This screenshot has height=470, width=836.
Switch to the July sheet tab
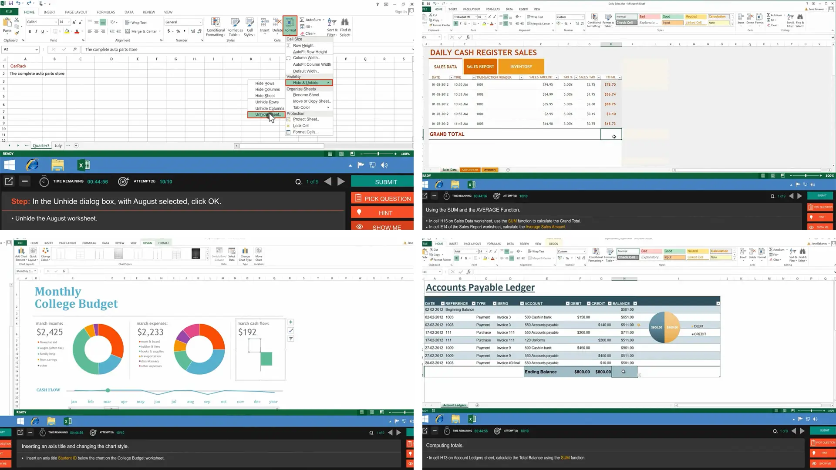[x=58, y=146]
